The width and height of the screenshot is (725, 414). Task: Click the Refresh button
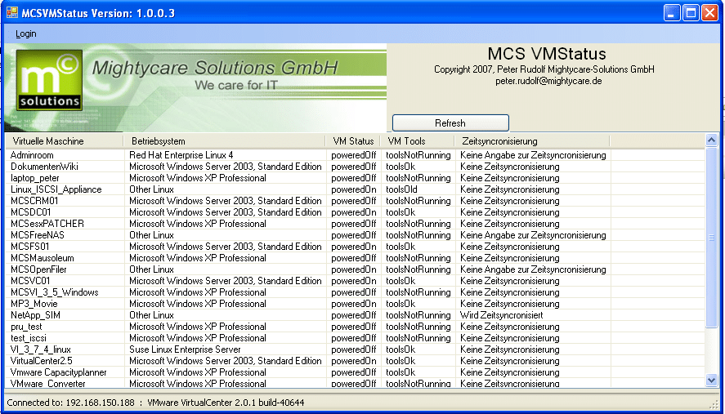click(450, 123)
